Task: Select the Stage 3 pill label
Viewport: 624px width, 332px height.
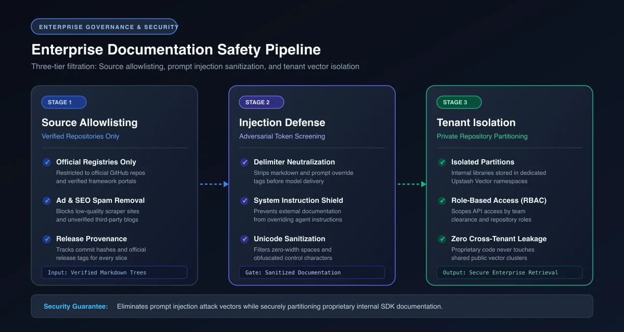Action: tap(459, 102)
